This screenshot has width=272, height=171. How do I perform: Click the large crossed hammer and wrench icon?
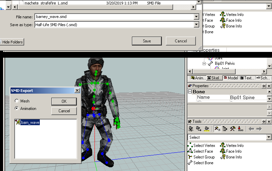pos(233,129)
